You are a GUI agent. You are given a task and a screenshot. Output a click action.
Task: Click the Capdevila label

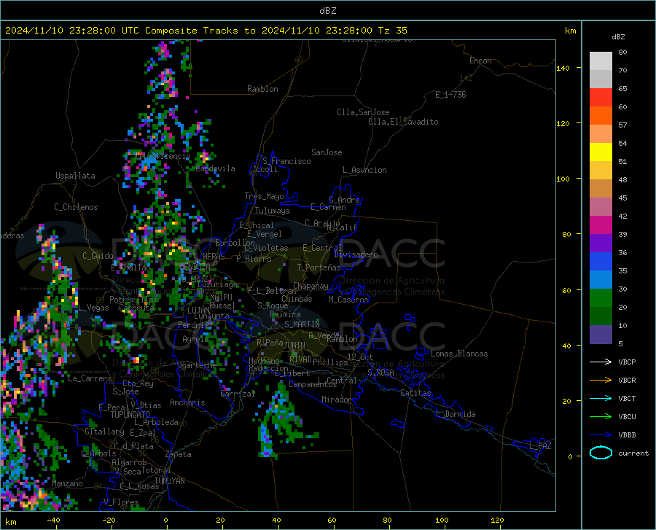(215, 168)
